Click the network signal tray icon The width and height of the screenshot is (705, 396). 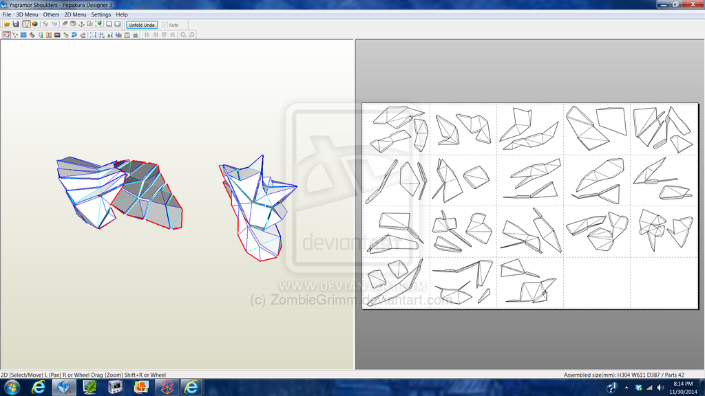click(649, 388)
